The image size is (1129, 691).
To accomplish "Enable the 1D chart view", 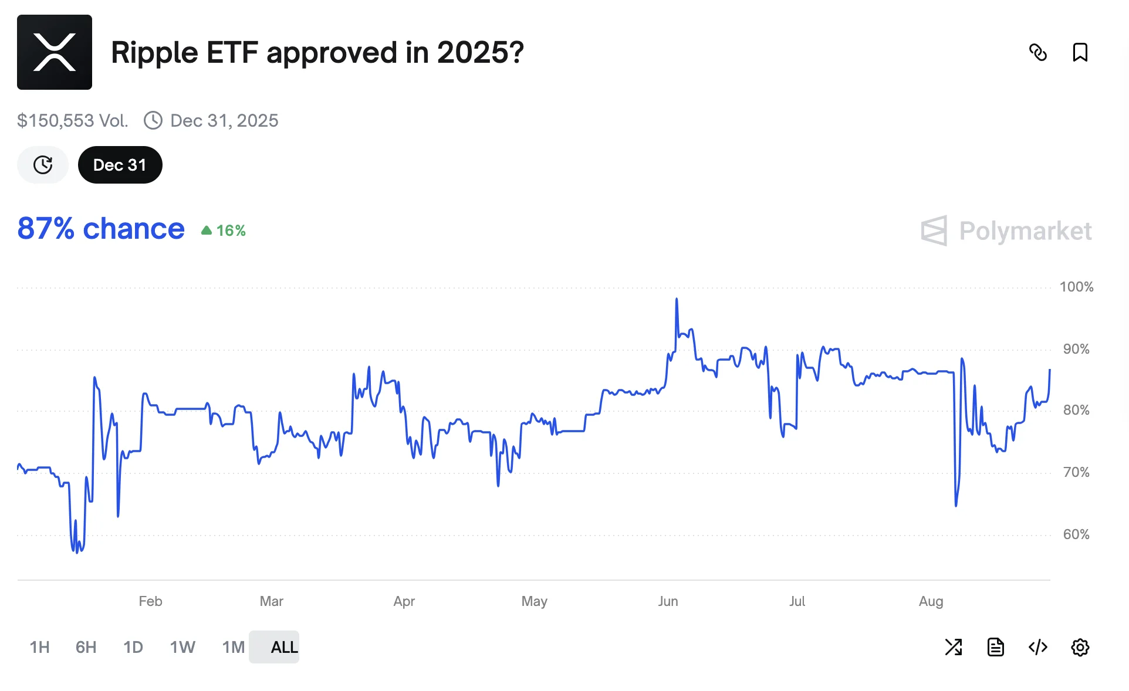I will click(133, 647).
